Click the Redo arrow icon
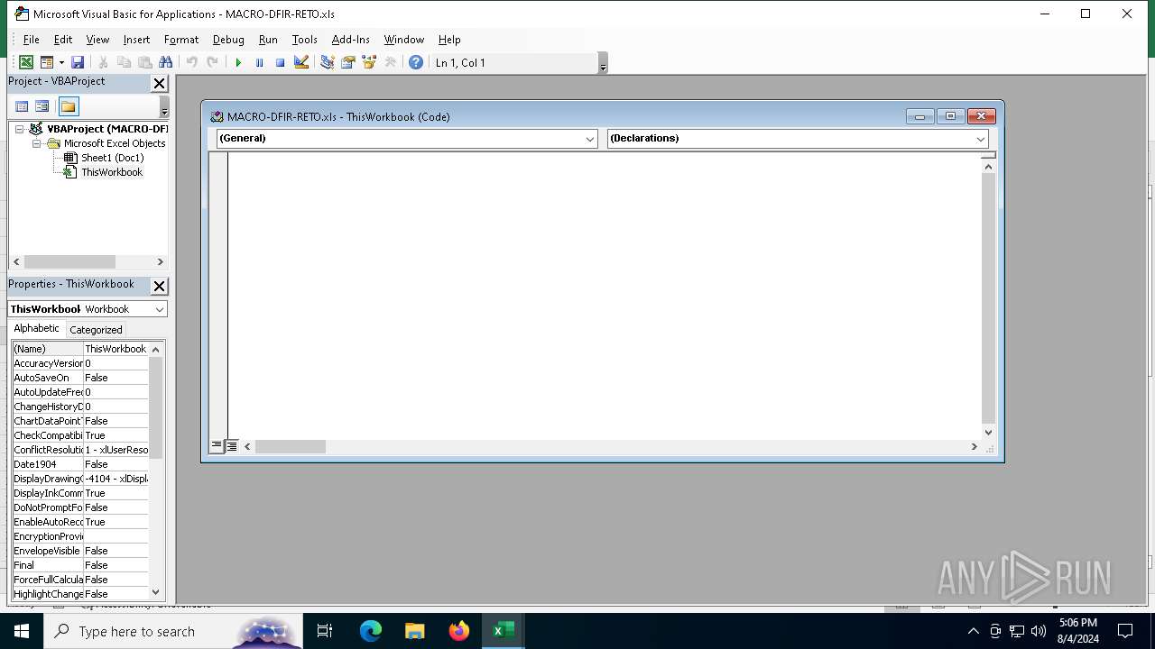 point(212,62)
